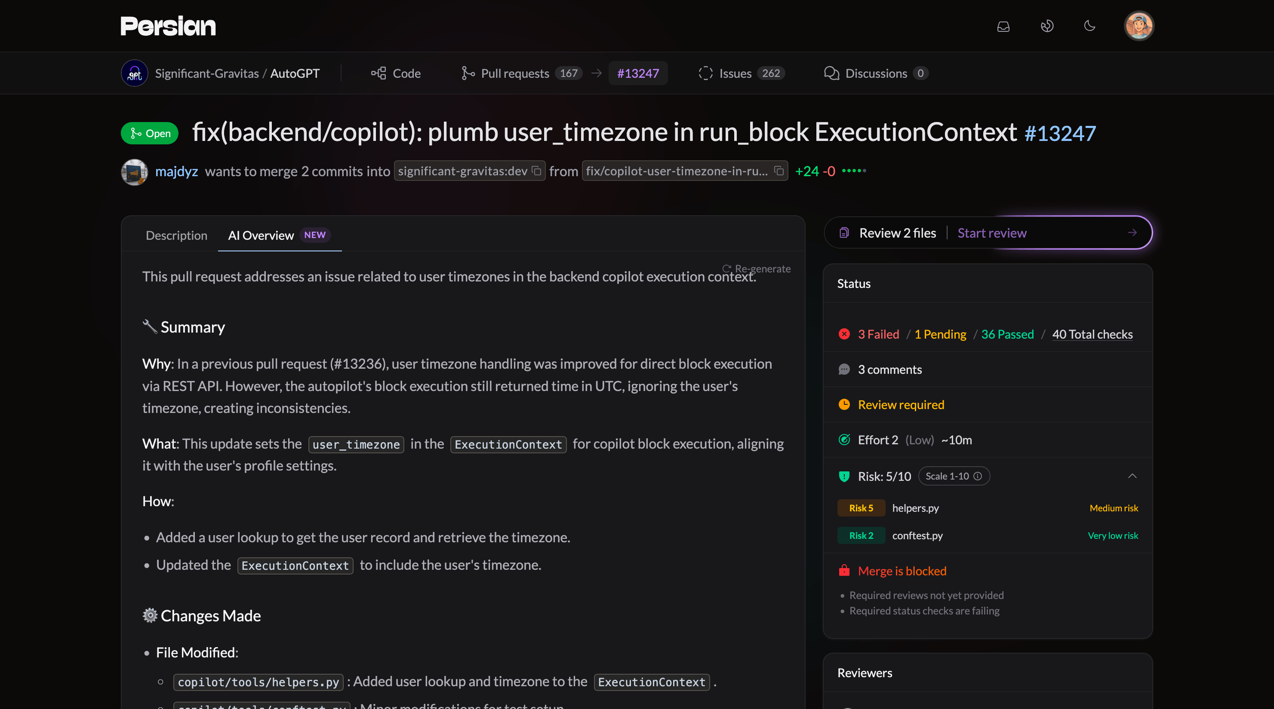The image size is (1274, 709).
Task: Click the Reviewers section heading
Action: (x=865, y=673)
